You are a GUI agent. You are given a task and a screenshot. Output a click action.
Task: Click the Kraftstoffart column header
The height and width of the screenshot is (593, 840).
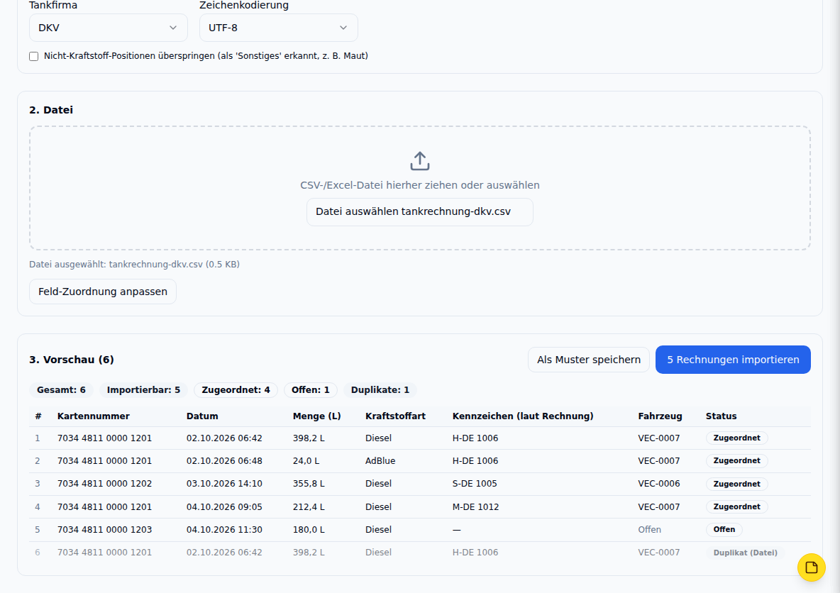(395, 416)
